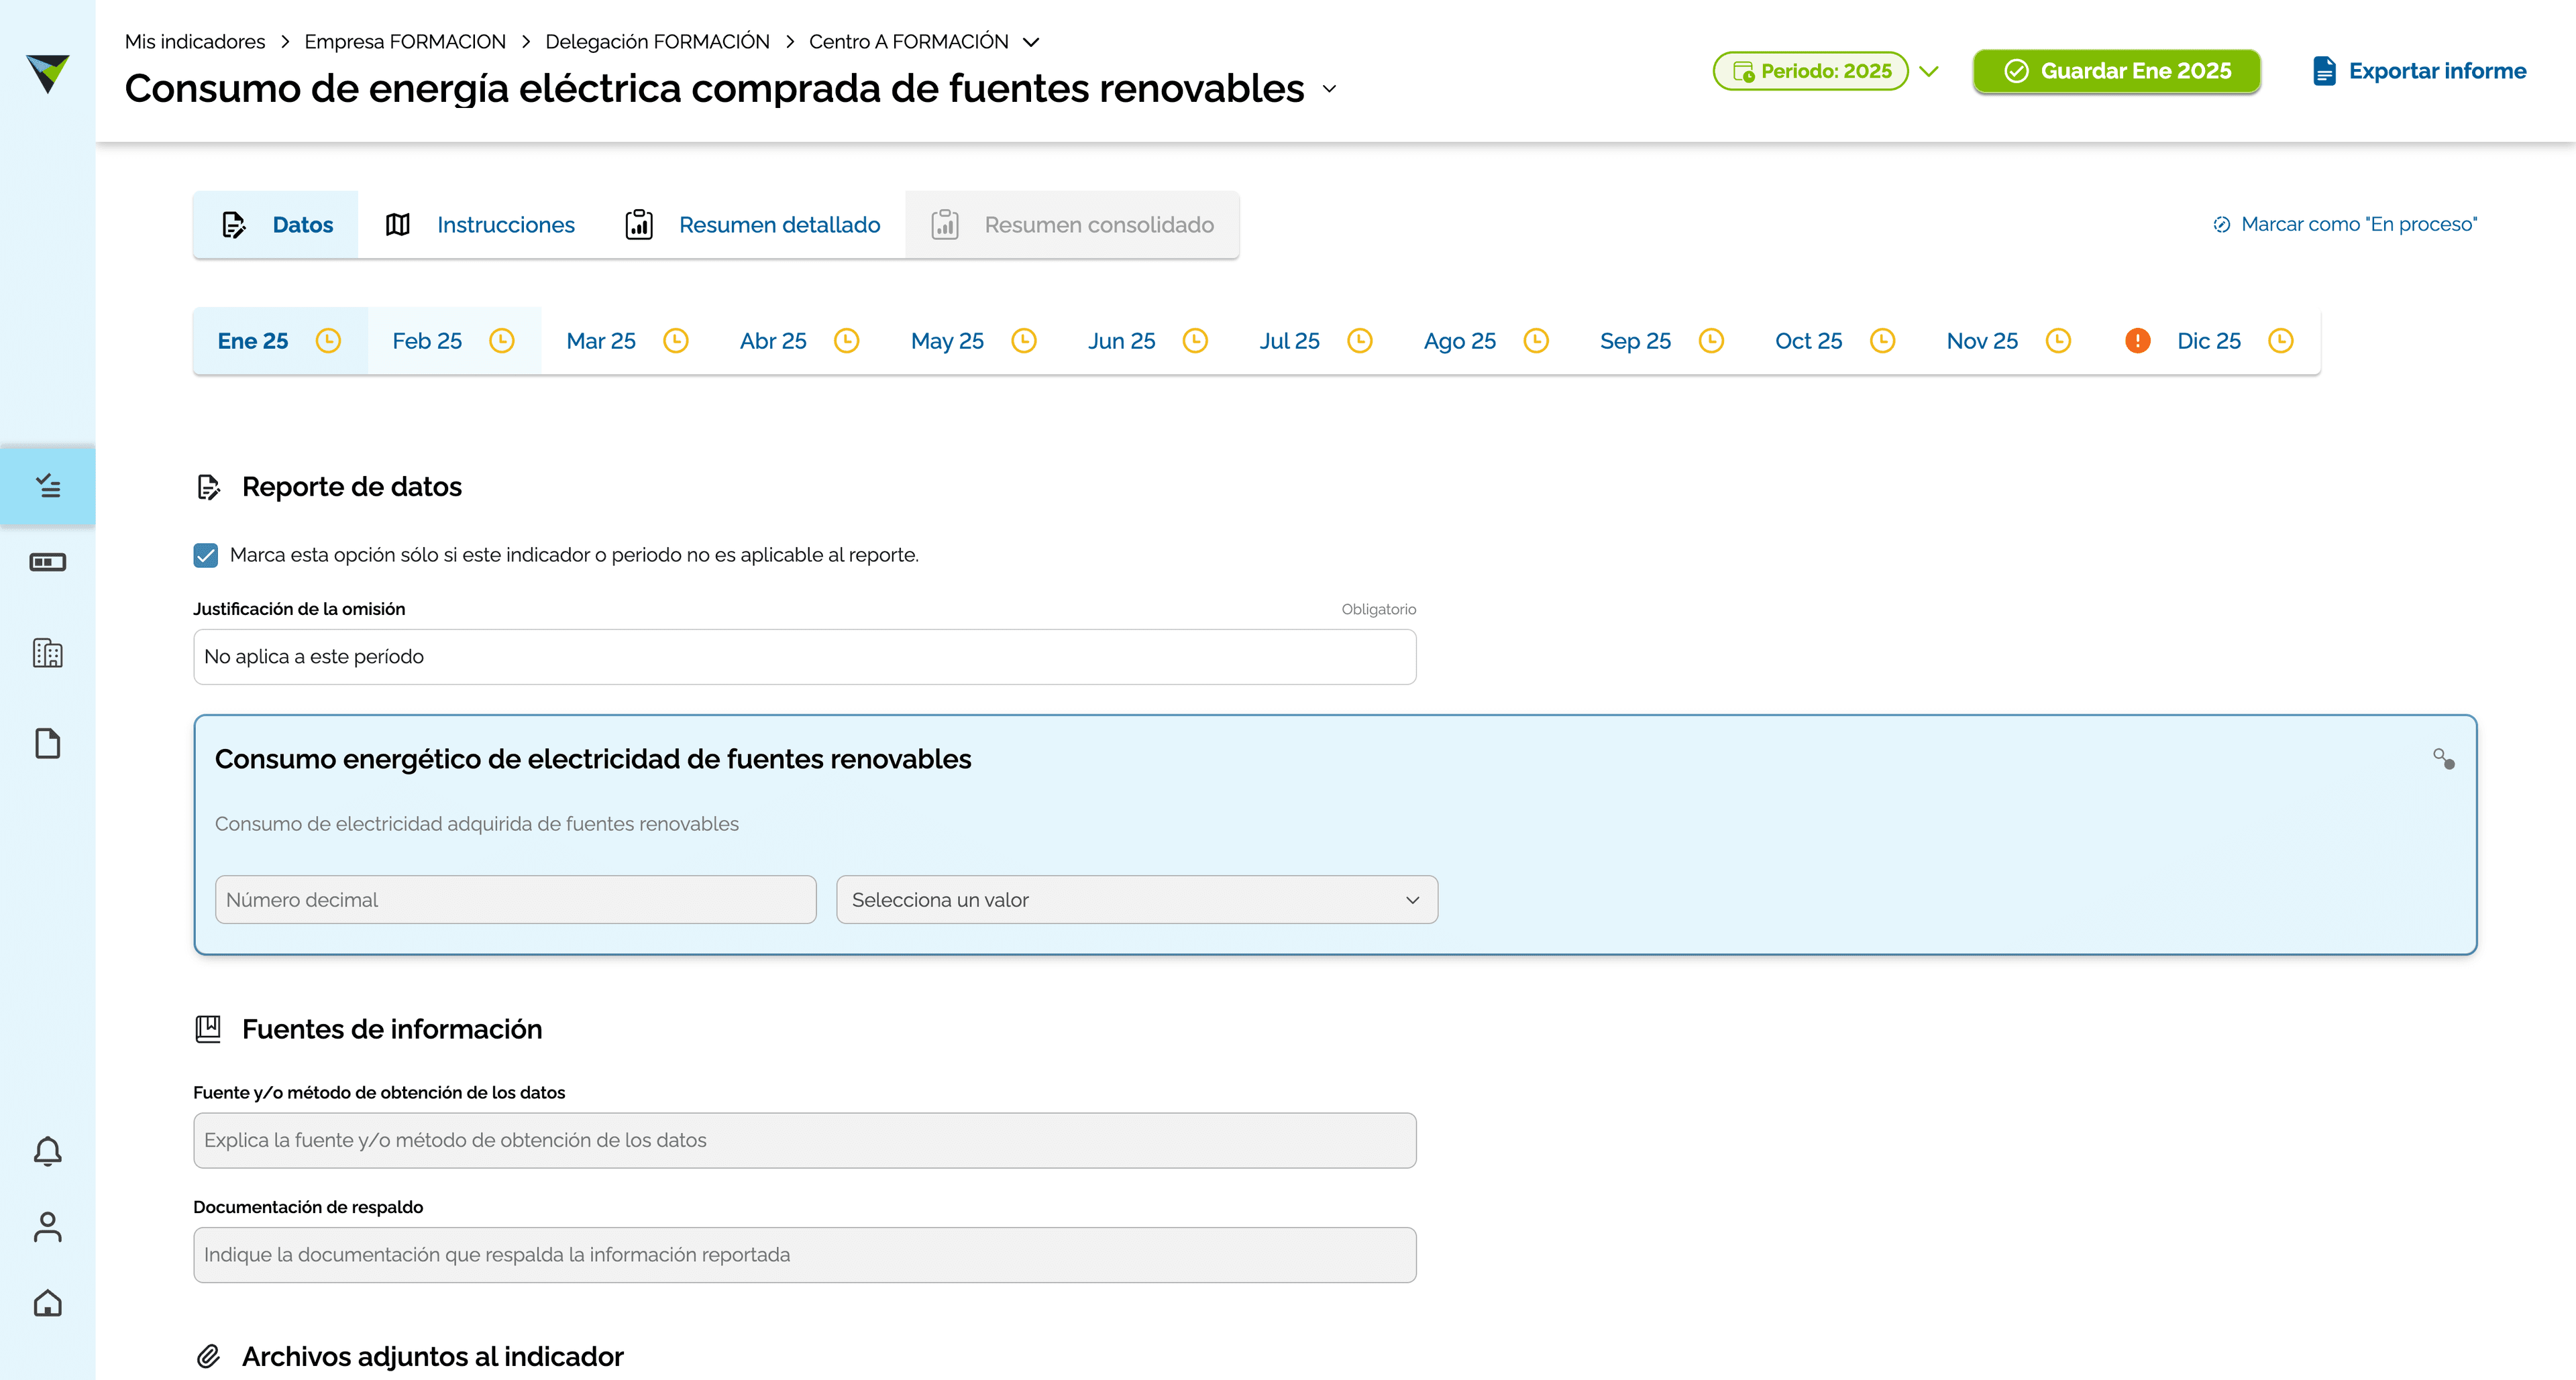Click the Periodo: 2025 pill
The width and height of the screenshot is (2576, 1380).
point(1810,71)
